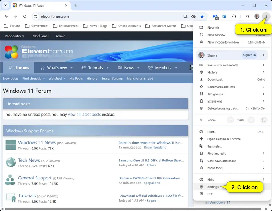Viewport: 272px width, 211px height.
Task: Expand History submenu in Chrome menu
Action: pyautogui.click(x=232, y=72)
